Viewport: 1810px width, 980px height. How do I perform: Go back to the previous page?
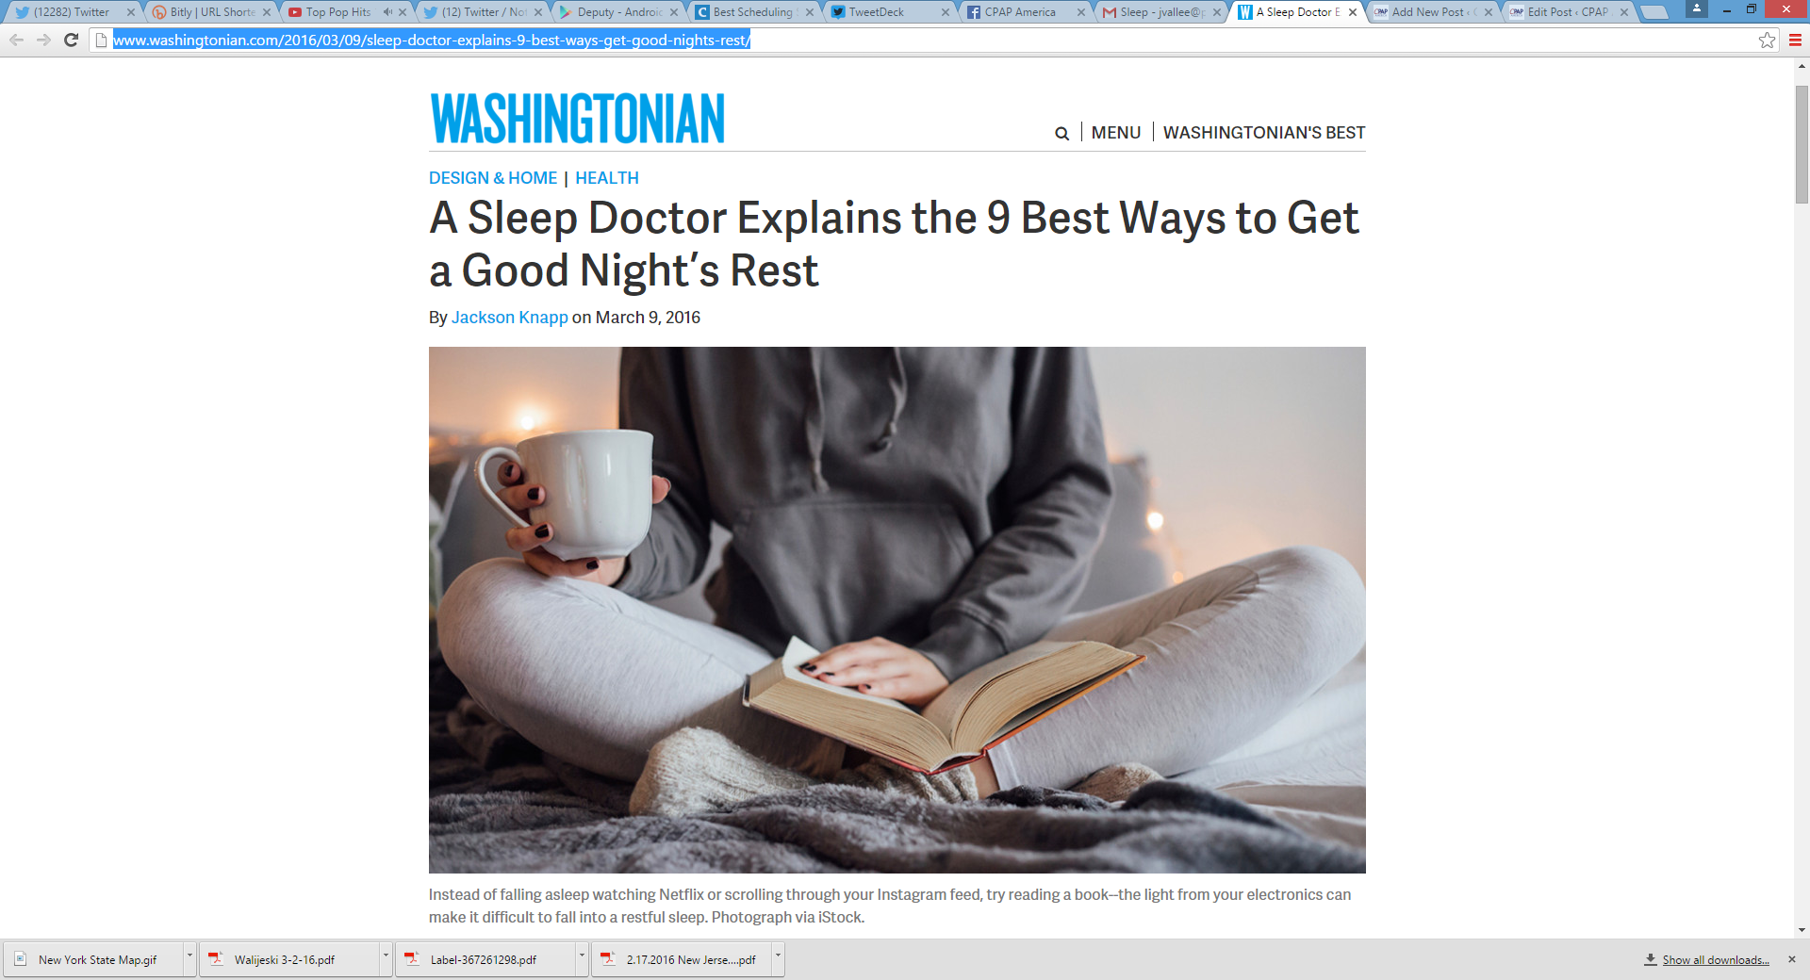click(x=16, y=40)
